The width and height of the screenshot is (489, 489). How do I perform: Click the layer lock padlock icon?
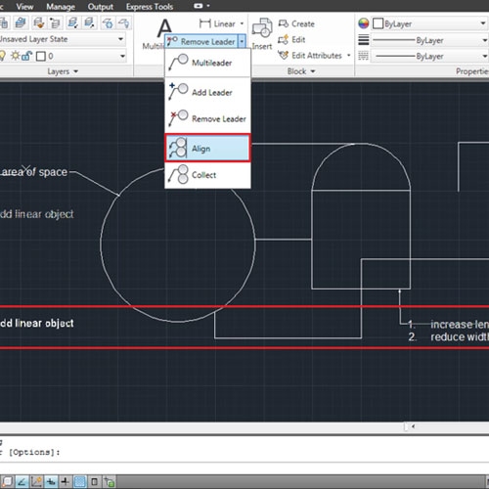pyautogui.click(x=26, y=56)
